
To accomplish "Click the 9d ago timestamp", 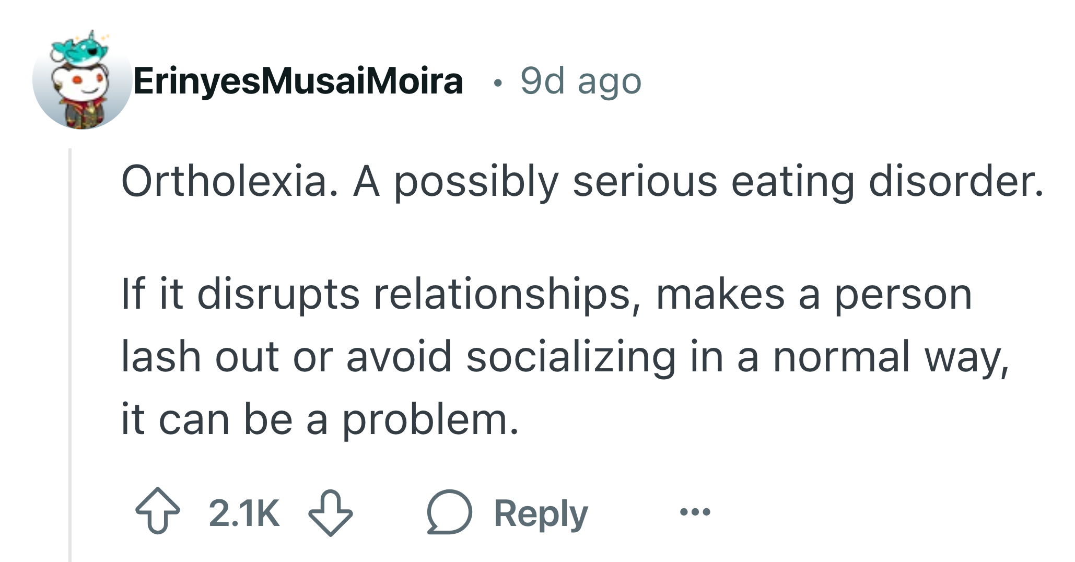I will tap(581, 81).
